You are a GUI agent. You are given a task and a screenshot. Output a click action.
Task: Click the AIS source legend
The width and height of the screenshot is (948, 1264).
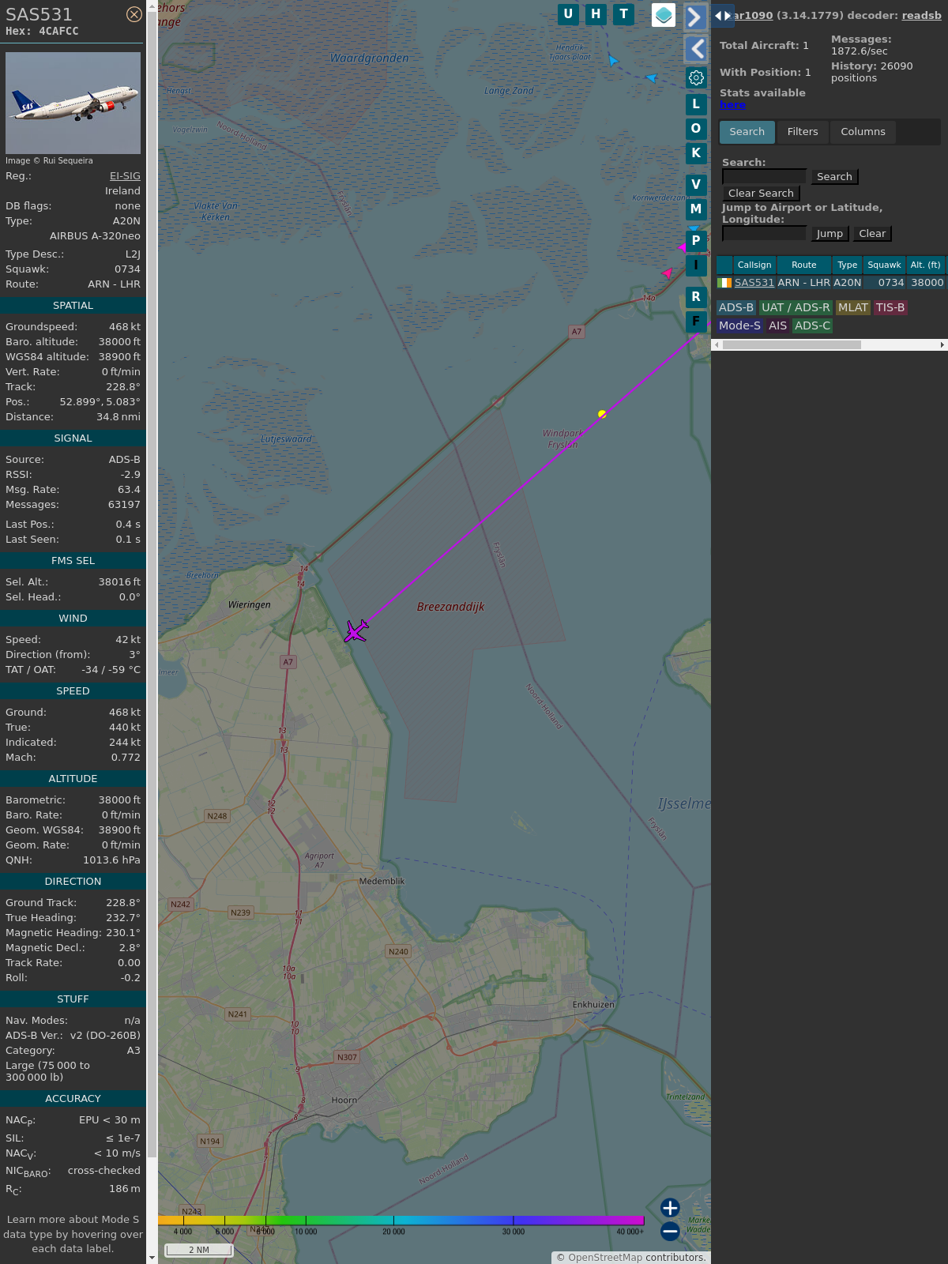pyautogui.click(x=778, y=326)
